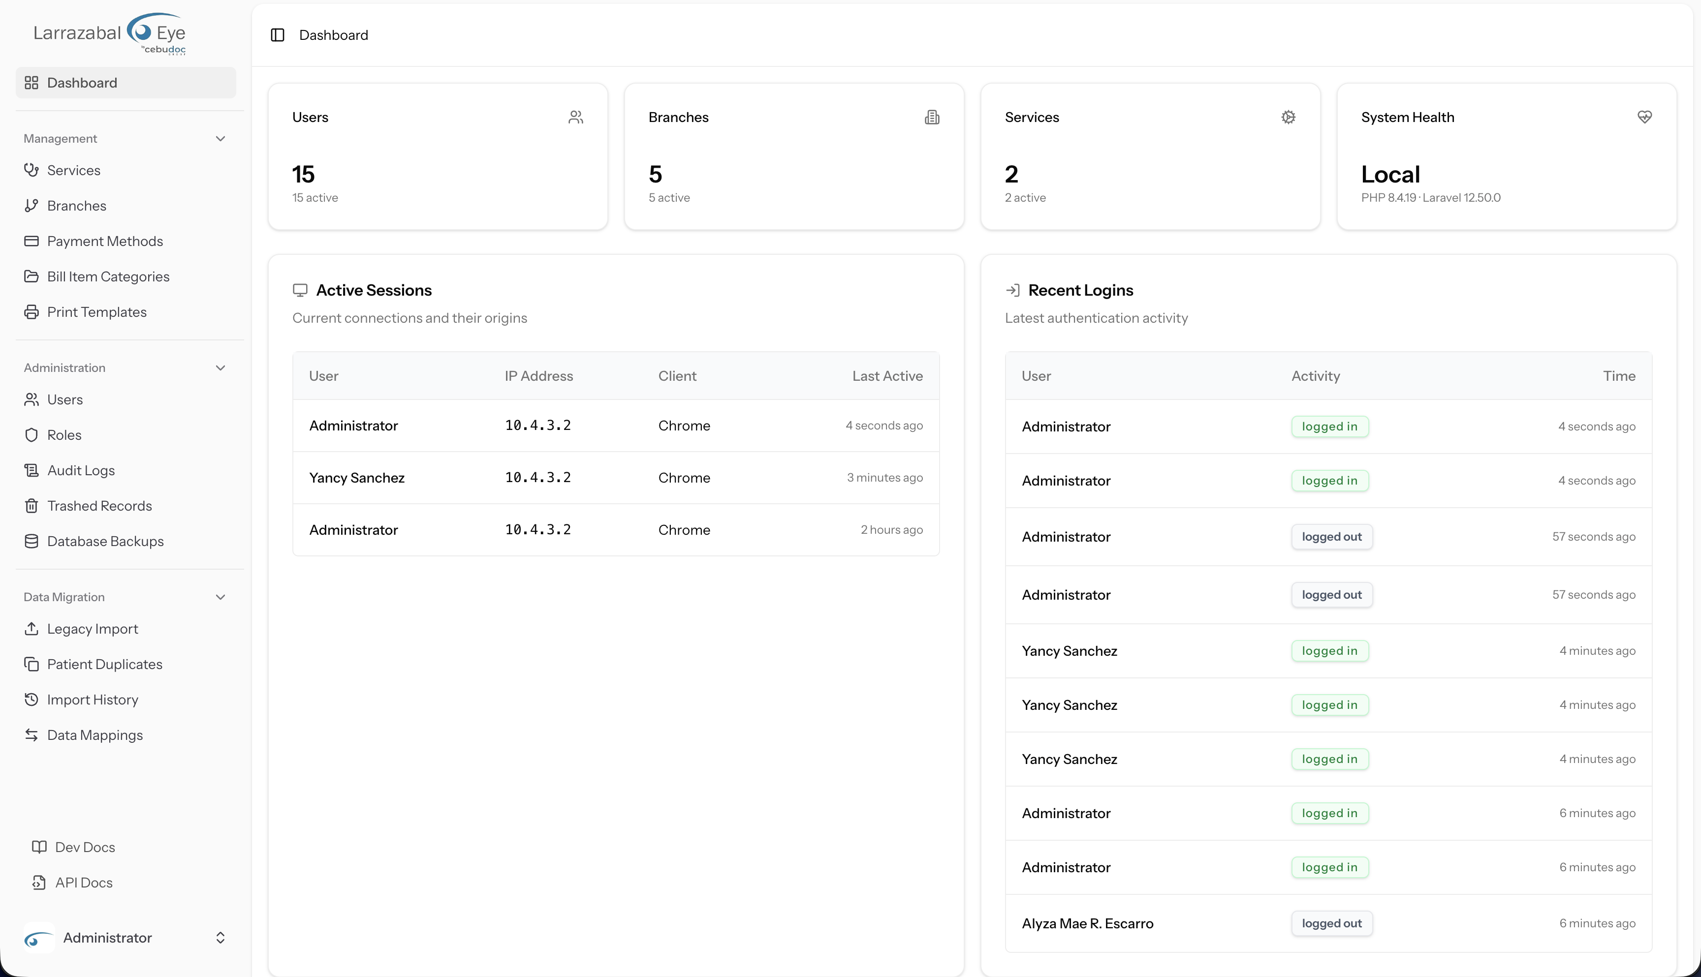This screenshot has width=1701, height=977.
Task: Open the Print Templates page
Action: click(126, 312)
